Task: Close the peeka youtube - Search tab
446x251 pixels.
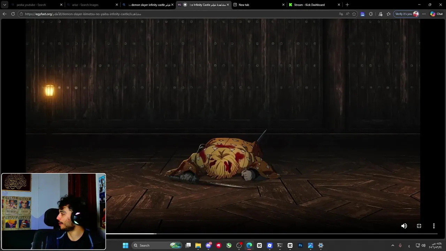Action: (x=61, y=5)
